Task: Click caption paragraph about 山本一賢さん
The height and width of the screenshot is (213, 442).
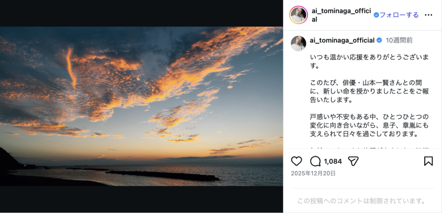Action: point(369,91)
